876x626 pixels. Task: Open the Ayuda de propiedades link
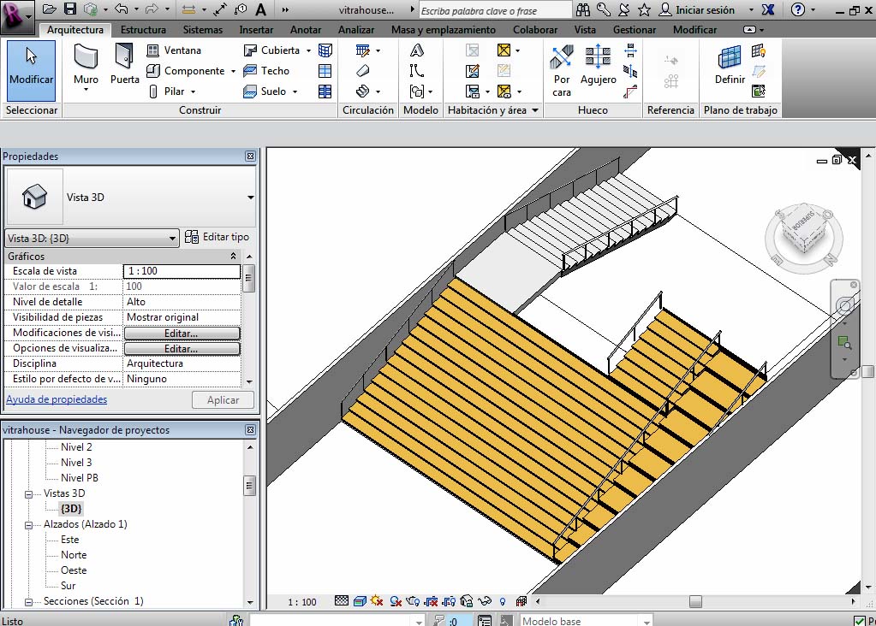pos(57,399)
